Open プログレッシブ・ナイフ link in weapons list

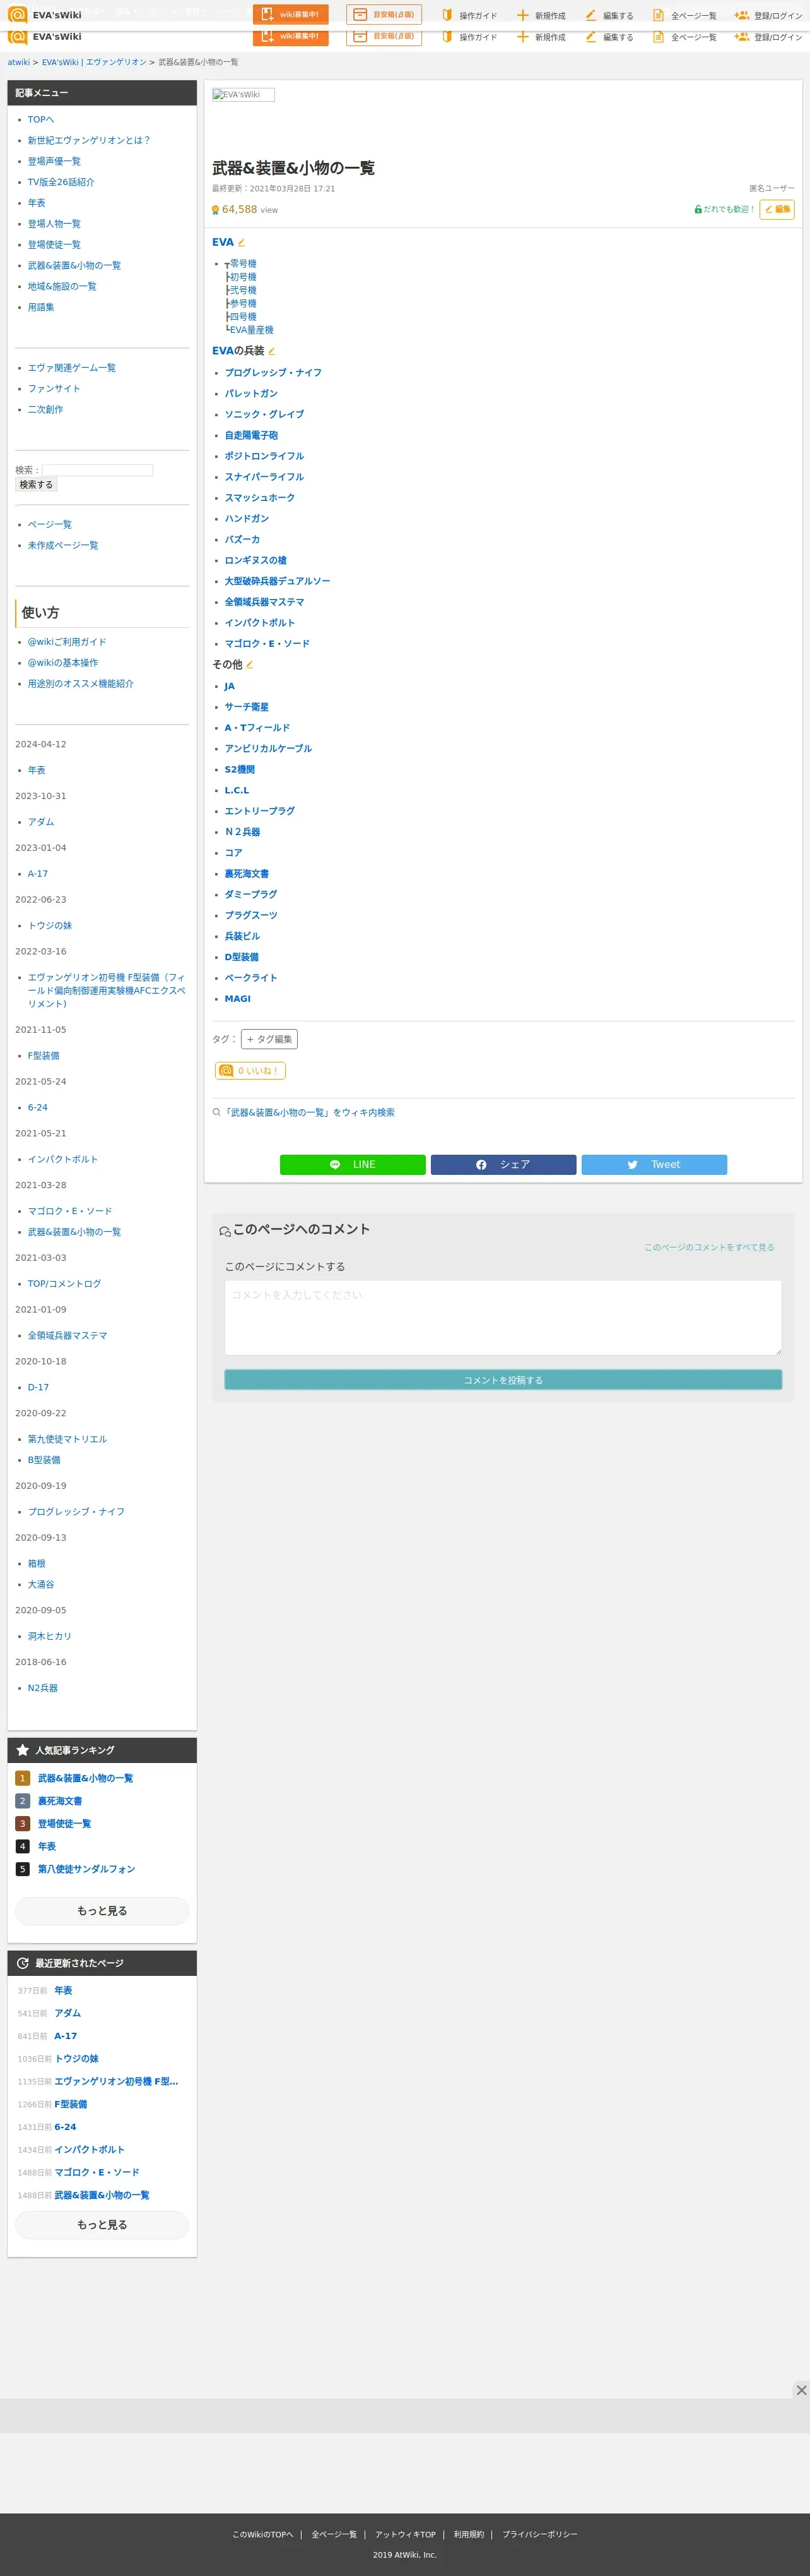coord(273,373)
